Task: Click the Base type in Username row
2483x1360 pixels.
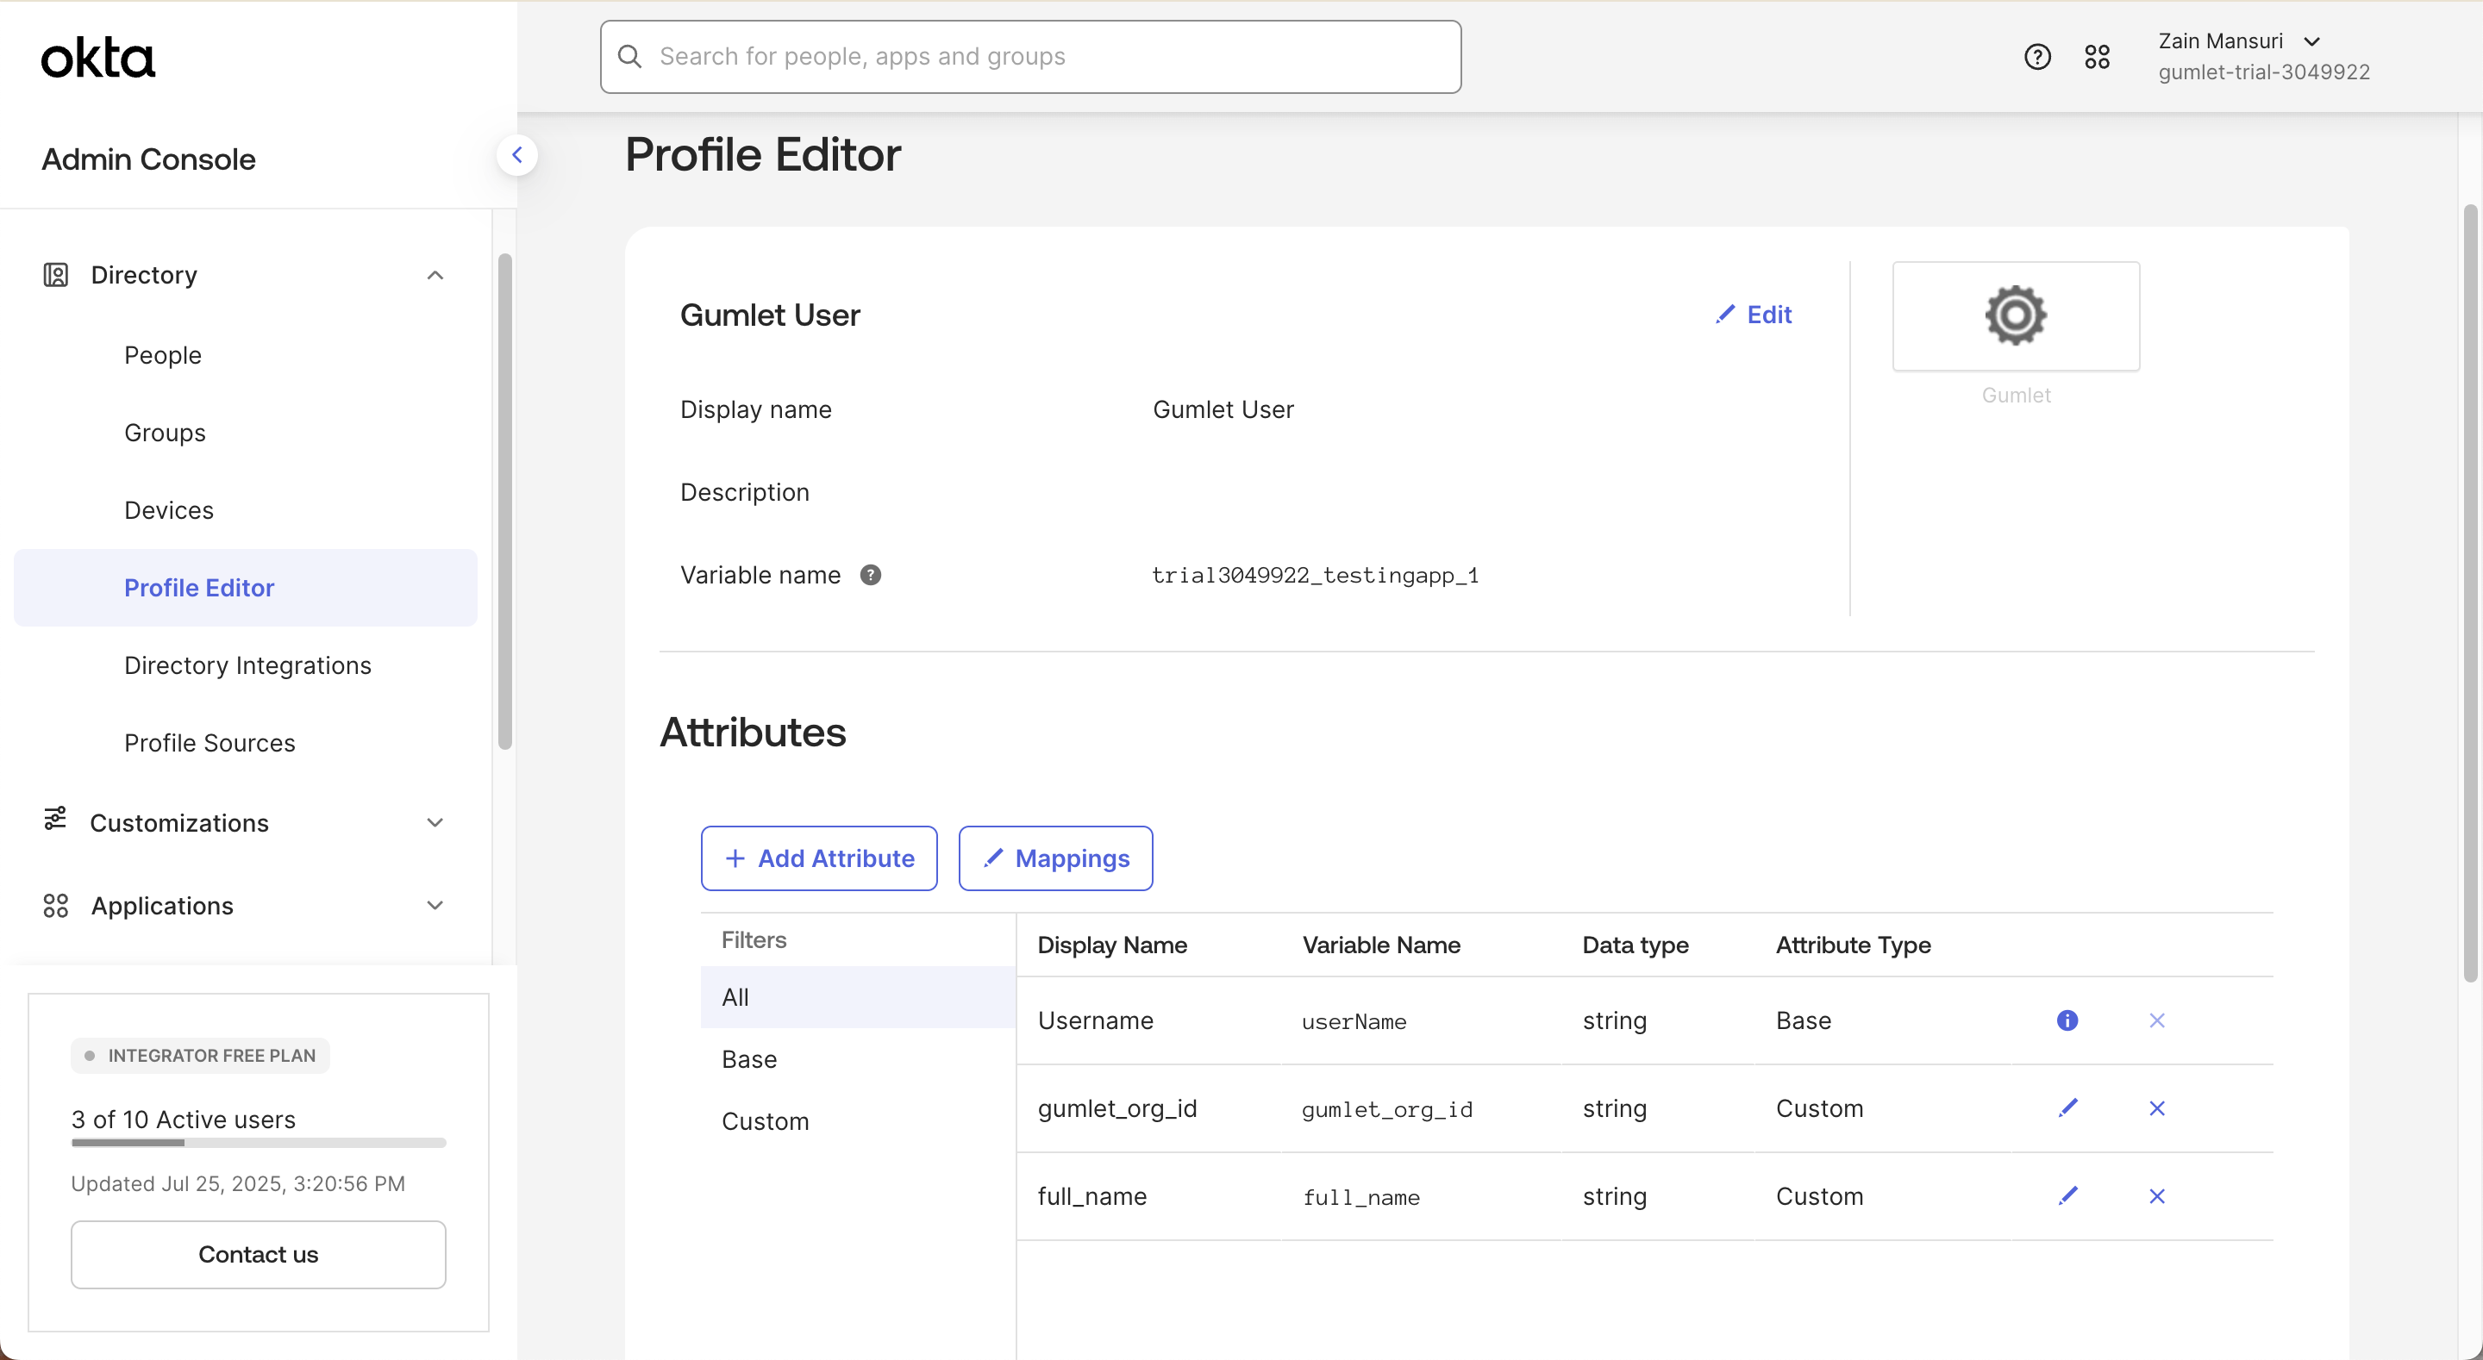Action: 1804,1020
